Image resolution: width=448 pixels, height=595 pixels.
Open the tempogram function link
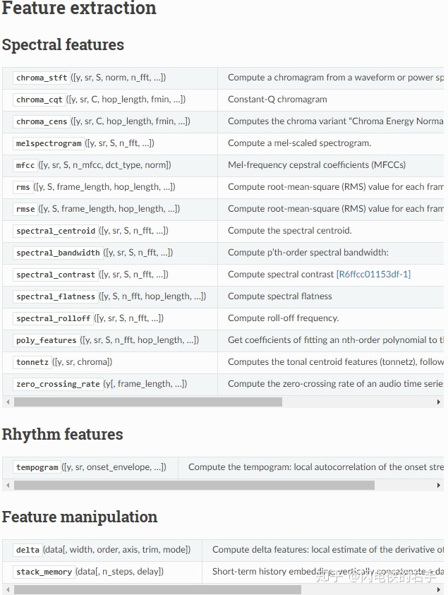point(37,467)
